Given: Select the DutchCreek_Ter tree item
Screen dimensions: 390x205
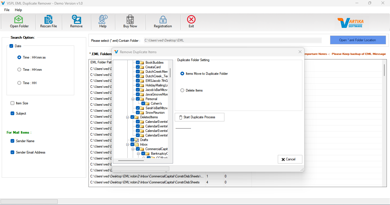Looking at the screenshot, I should (156, 76).
